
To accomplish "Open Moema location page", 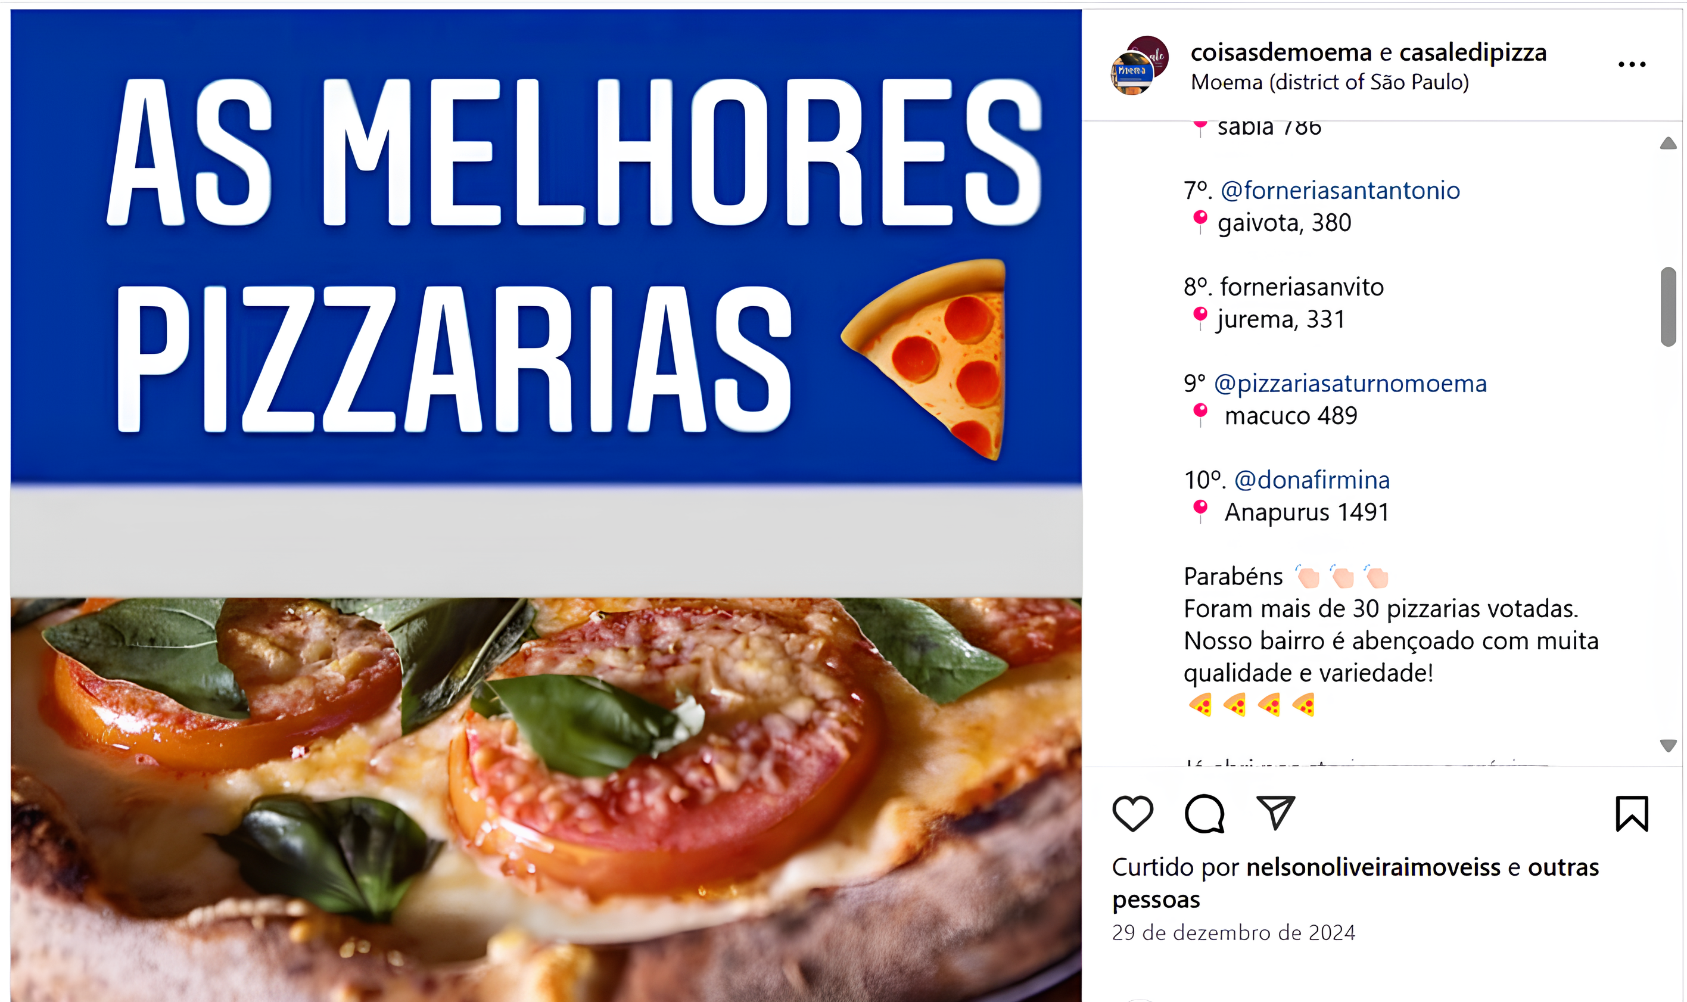I will [1329, 82].
